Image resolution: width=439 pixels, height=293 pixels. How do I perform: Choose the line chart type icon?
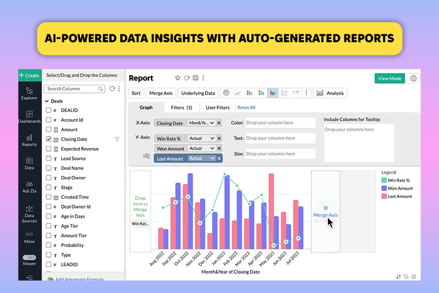point(238,93)
